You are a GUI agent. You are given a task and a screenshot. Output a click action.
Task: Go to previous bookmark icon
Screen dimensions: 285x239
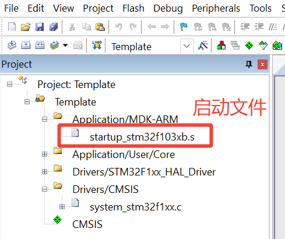click(x=198, y=27)
